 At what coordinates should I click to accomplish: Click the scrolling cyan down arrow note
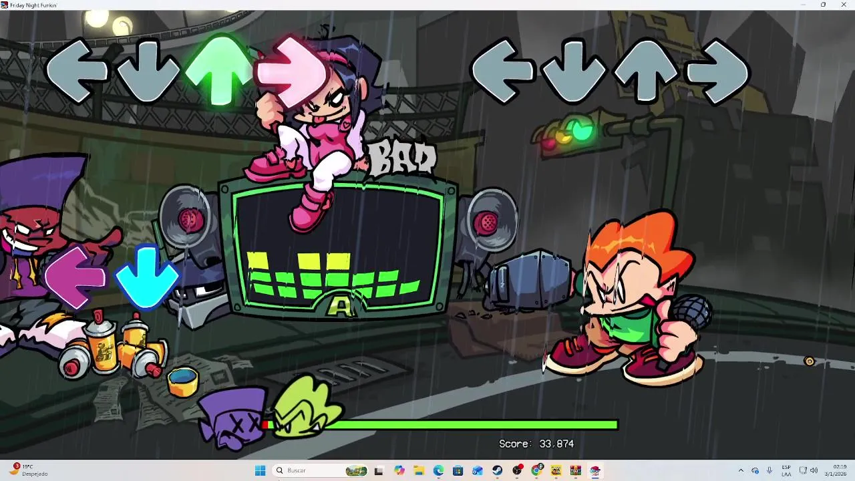pyautogui.click(x=147, y=277)
